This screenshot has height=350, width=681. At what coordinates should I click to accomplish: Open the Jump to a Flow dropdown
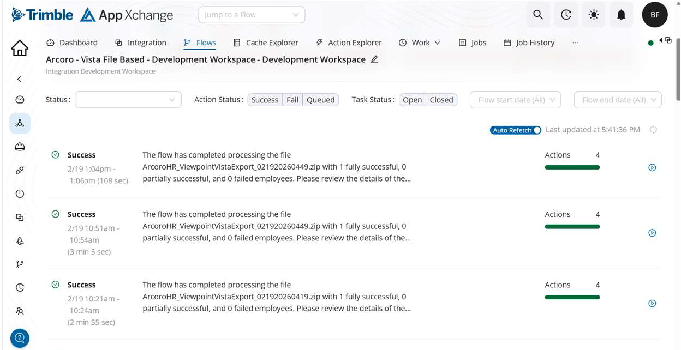pos(252,15)
